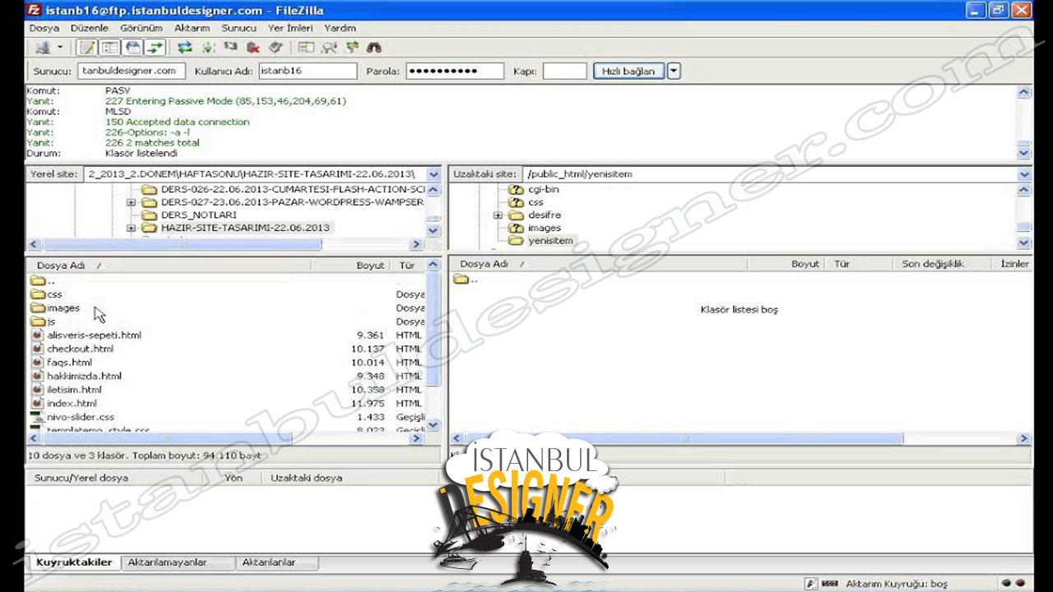Toggle the local directory tree view
The width and height of the screenshot is (1053, 592).
(x=110, y=48)
